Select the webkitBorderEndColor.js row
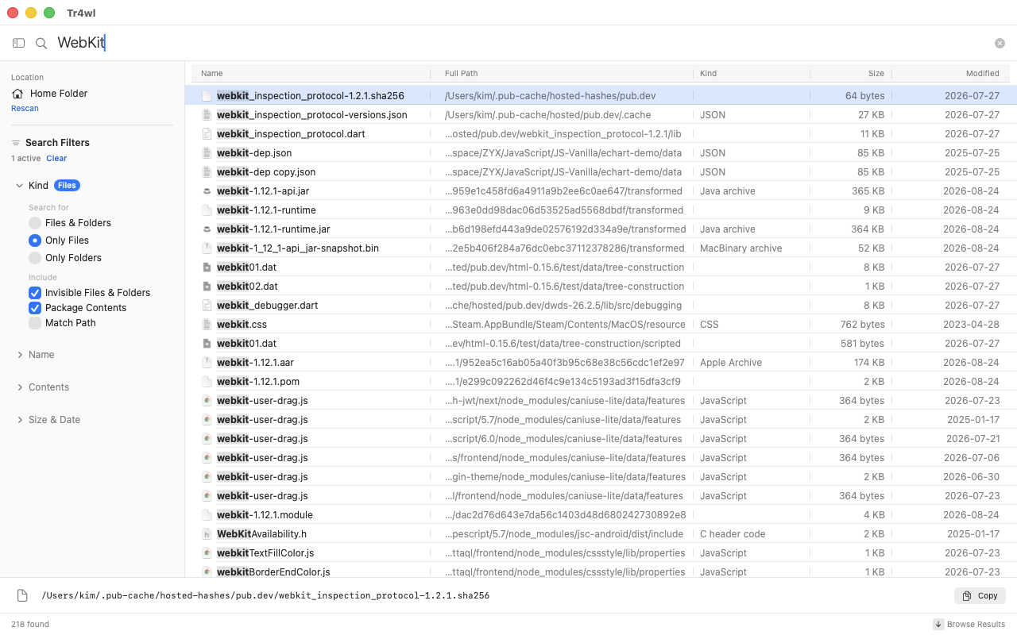The width and height of the screenshot is (1017, 635). click(601, 571)
